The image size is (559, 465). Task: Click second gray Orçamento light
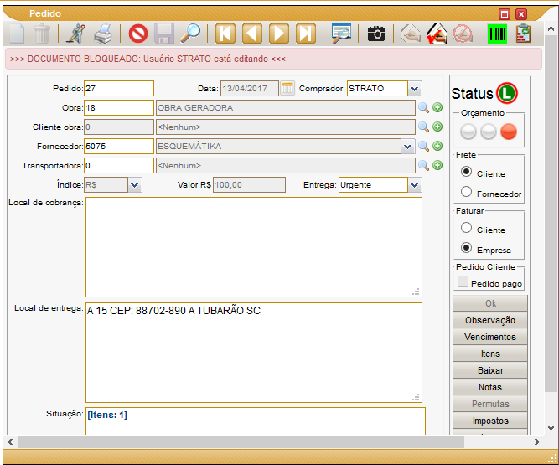point(488,132)
